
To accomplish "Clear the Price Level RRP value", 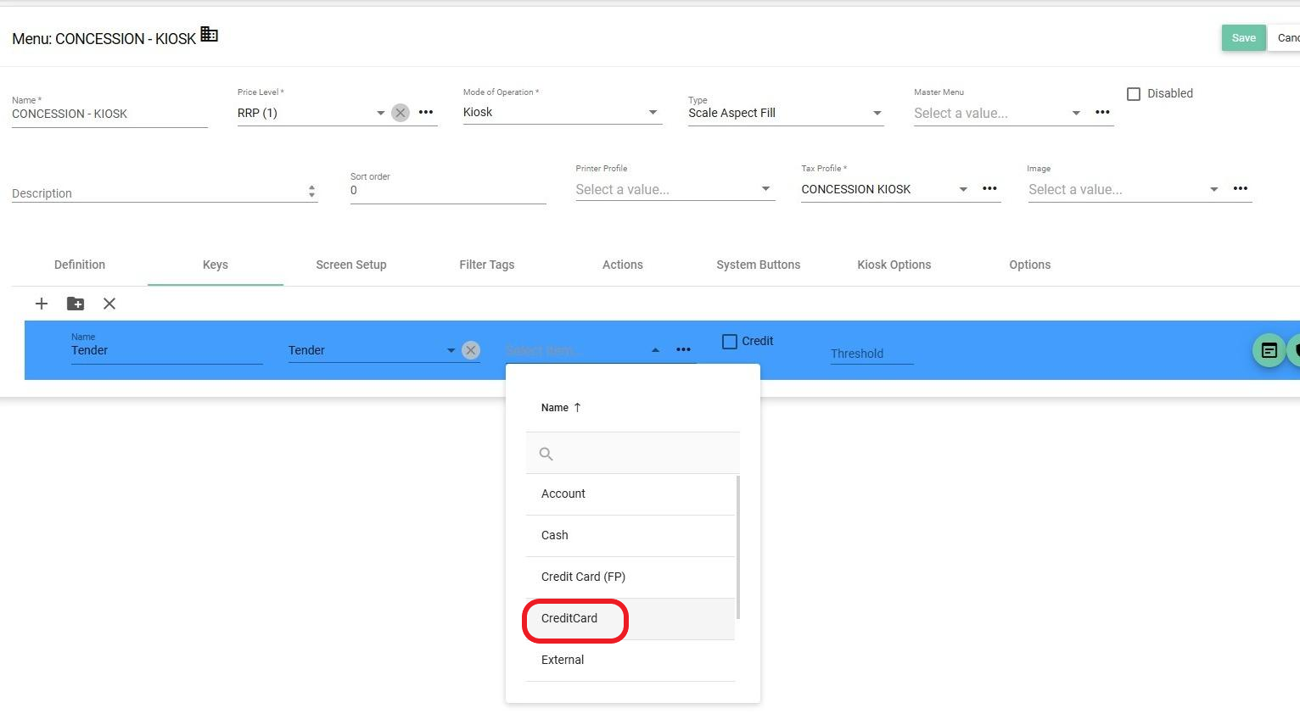I will point(401,113).
